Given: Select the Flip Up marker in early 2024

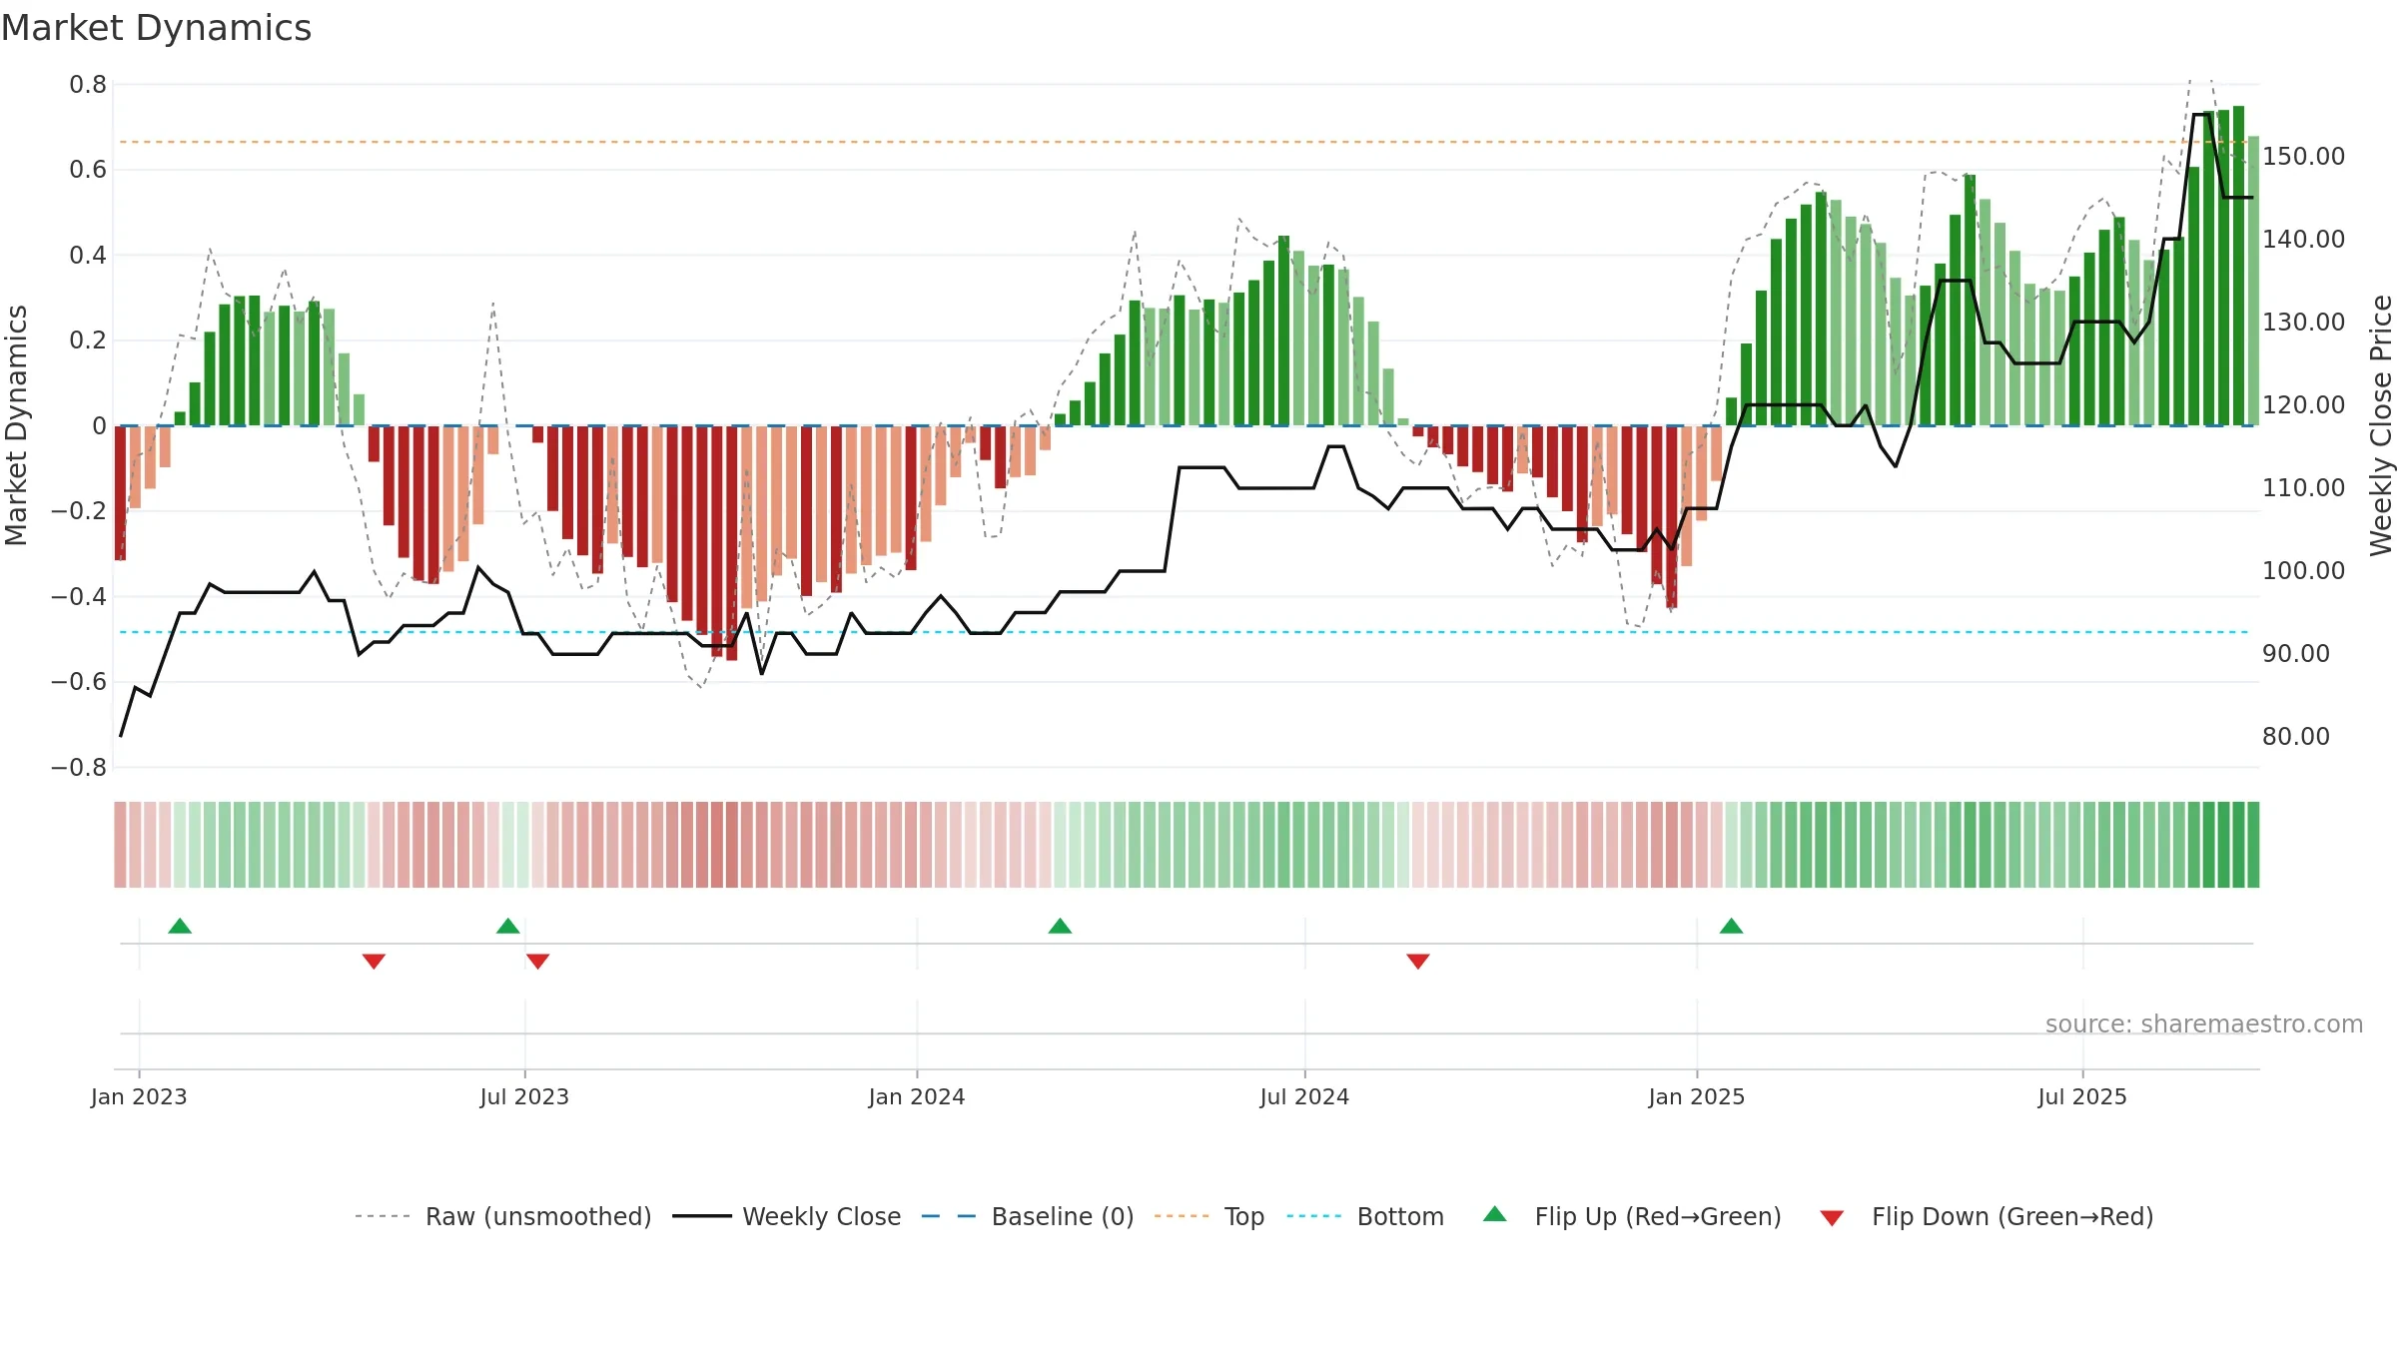Looking at the screenshot, I should 1060,926.
